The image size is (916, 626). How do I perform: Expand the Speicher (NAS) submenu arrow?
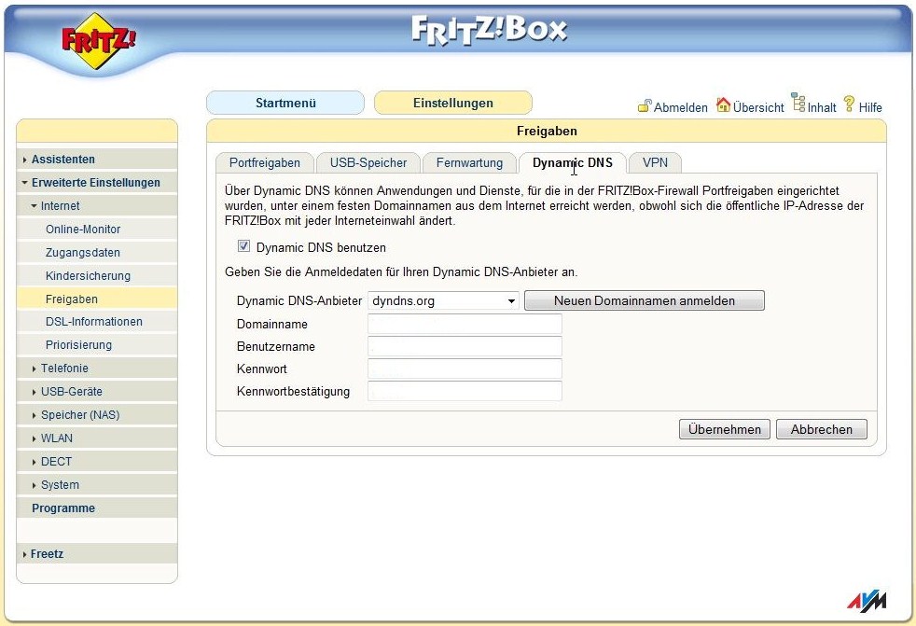pyautogui.click(x=34, y=415)
